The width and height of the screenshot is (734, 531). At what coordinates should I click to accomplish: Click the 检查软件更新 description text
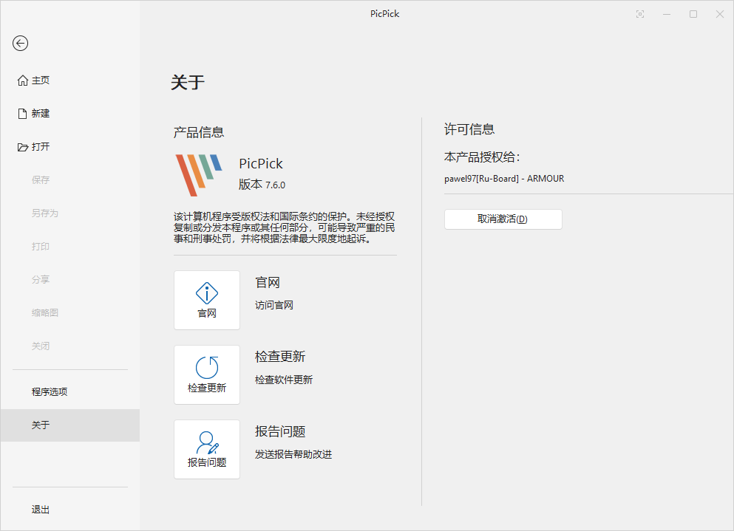click(284, 380)
